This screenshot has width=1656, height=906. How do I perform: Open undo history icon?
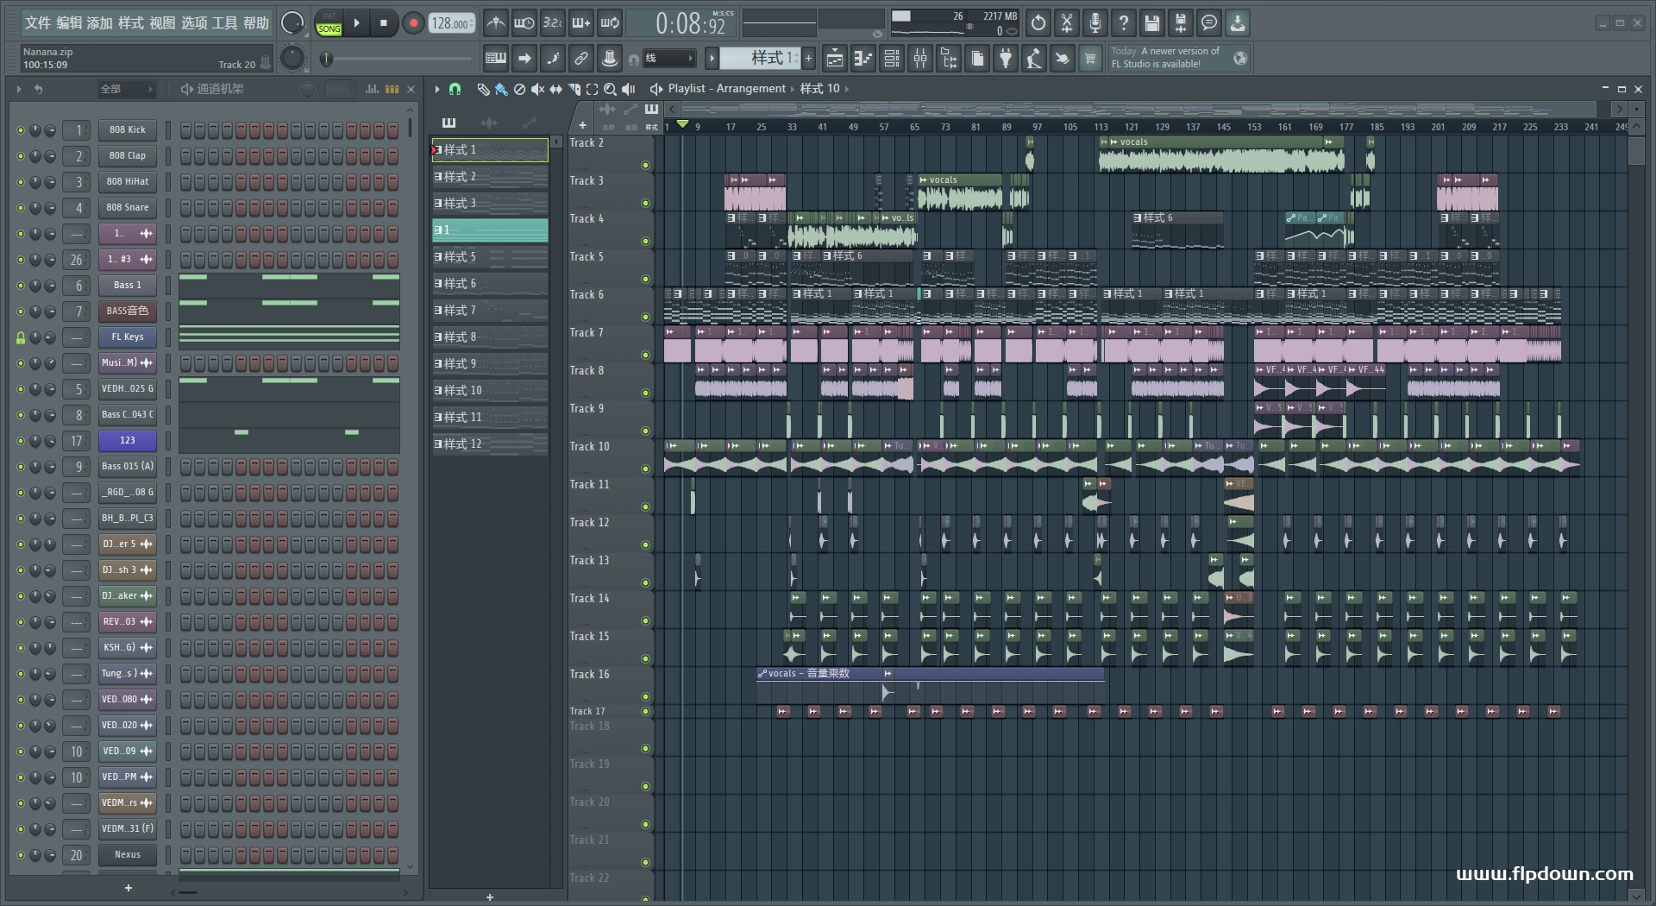pos(1038,23)
